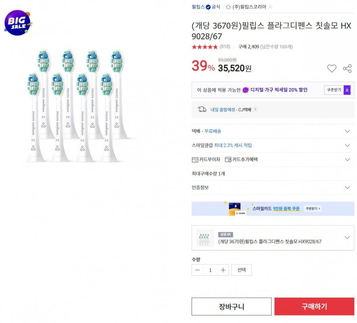Add item to 장바구니 cart
The width and height of the screenshot is (357, 323).
232,306
